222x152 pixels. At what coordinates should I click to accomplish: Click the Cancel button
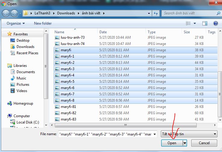(204, 143)
